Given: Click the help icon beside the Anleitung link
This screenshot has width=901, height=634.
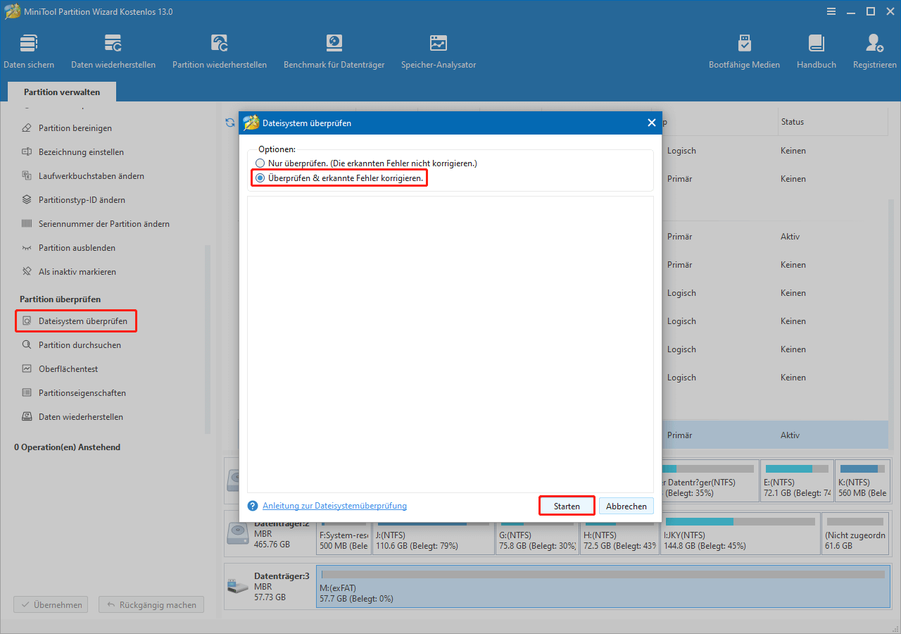Looking at the screenshot, I should [252, 505].
